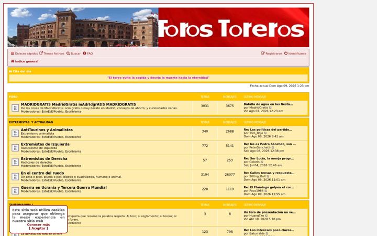
Task: Click forum icon beside En el centro del ruedo
Action: (x=15, y=177)
